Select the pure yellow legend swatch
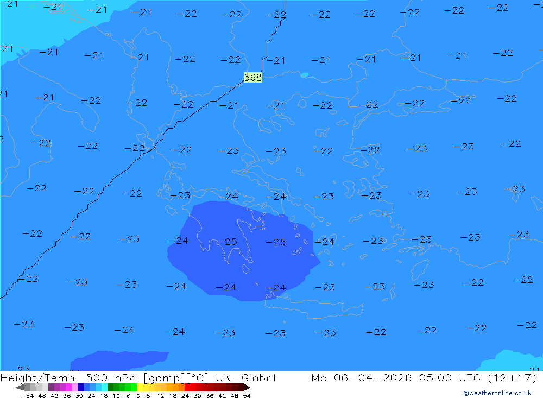Image resolution: width=543 pixels, height=398 pixels. [x=140, y=387]
